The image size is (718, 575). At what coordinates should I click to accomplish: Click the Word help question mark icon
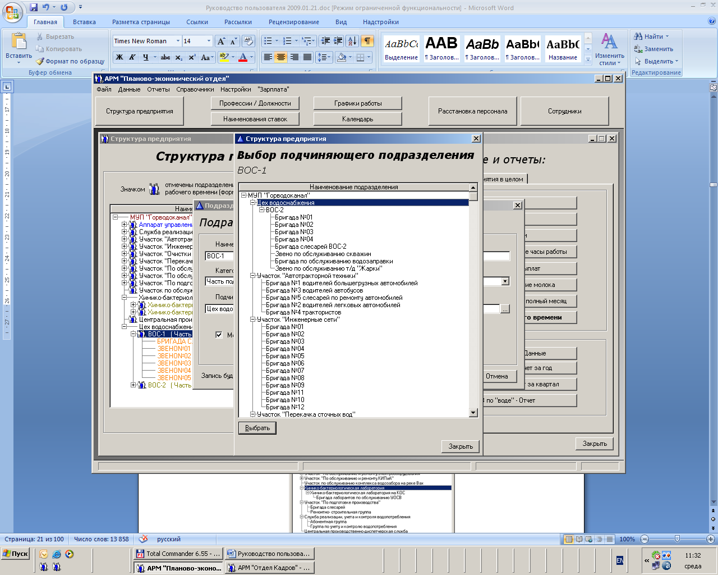(x=712, y=21)
